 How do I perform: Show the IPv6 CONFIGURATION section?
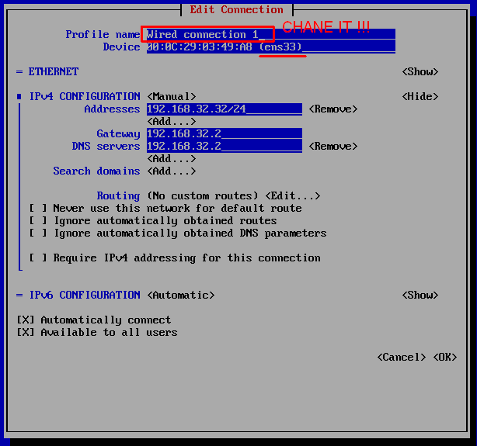(420, 295)
